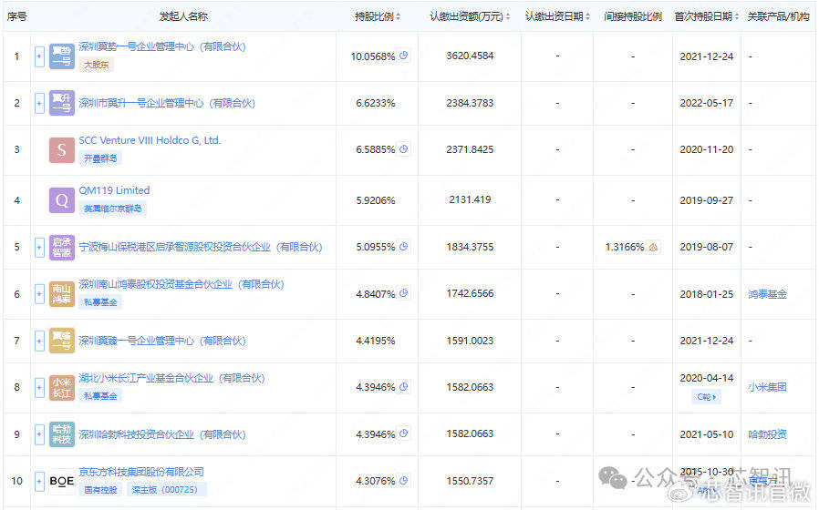
Task: Click the QM119 Limited purple Q logo
Action: pyautogui.click(x=62, y=200)
